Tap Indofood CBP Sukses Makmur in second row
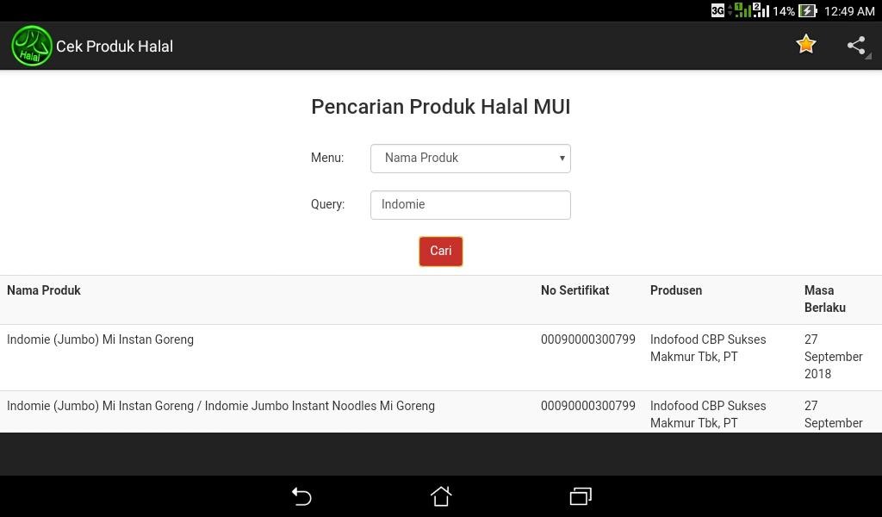The height and width of the screenshot is (517, 882). click(708, 414)
